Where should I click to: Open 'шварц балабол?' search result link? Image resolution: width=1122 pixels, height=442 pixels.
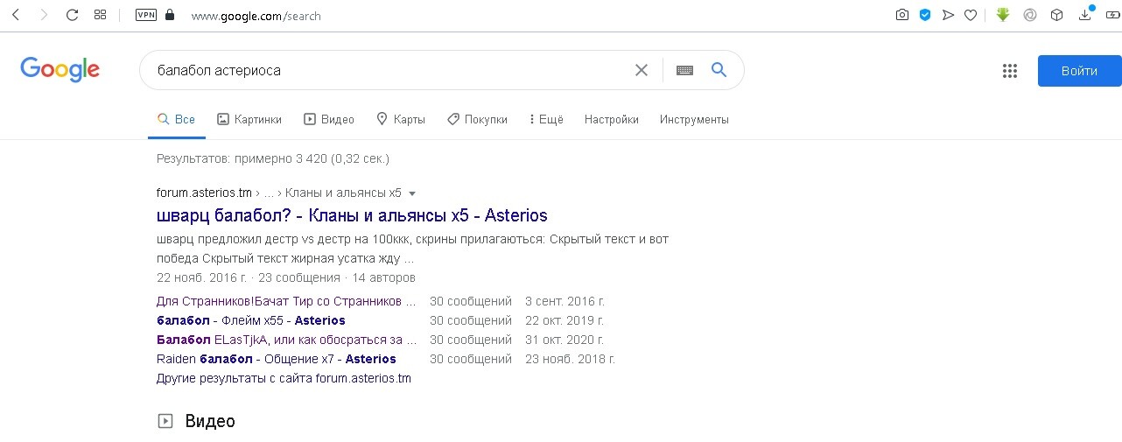pos(352,215)
